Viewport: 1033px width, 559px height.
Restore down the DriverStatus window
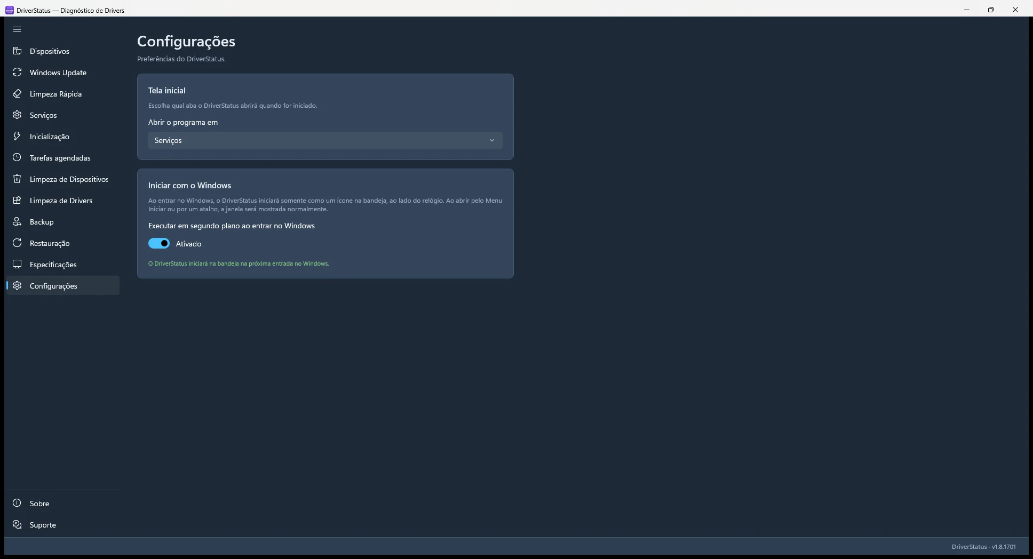tap(991, 10)
